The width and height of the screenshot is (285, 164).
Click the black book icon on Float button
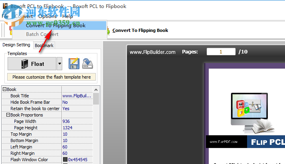point(25,64)
